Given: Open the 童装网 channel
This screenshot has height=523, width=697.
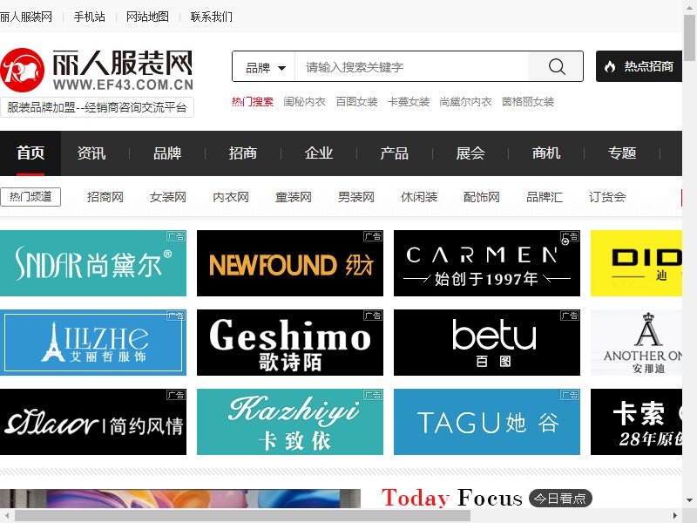Looking at the screenshot, I should pyautogui.click(x=294, y=197).
